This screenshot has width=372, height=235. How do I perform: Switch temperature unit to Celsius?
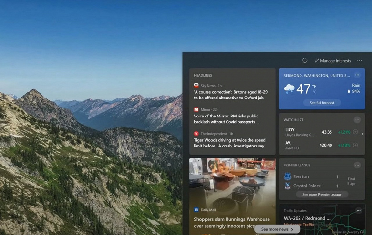click(314, 92)
